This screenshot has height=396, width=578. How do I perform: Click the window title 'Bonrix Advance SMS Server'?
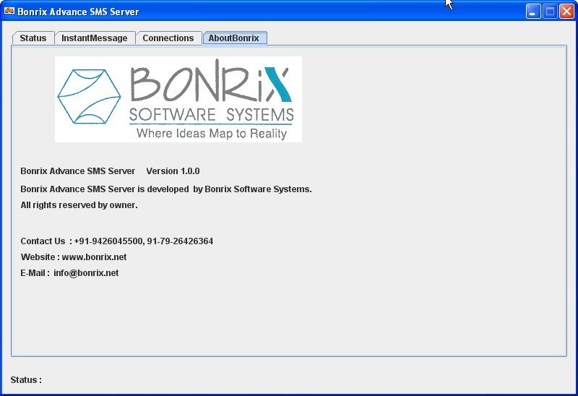tap(78, 12)
